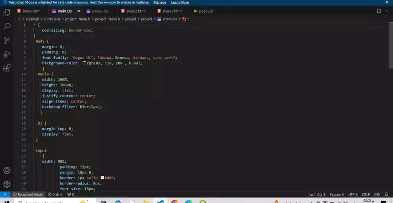
Task: Expand the 'F:' breadcrumb
Action: tap(20, 19)
